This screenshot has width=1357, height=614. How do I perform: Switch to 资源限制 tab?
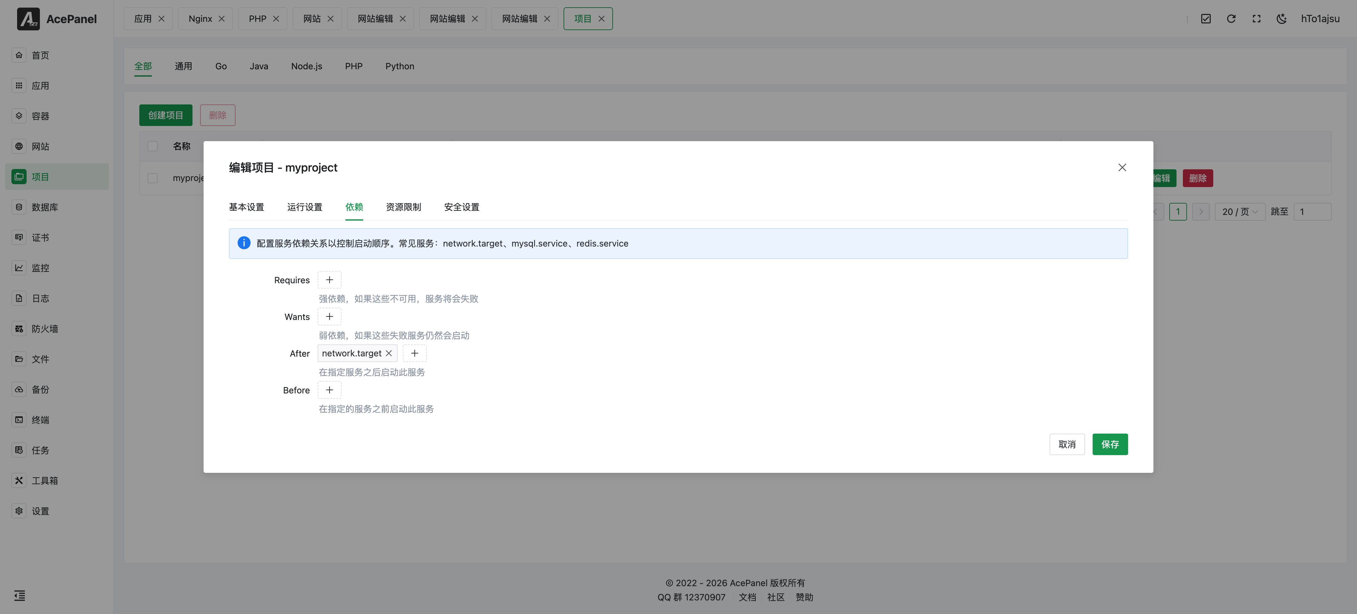tap(403, 207)
